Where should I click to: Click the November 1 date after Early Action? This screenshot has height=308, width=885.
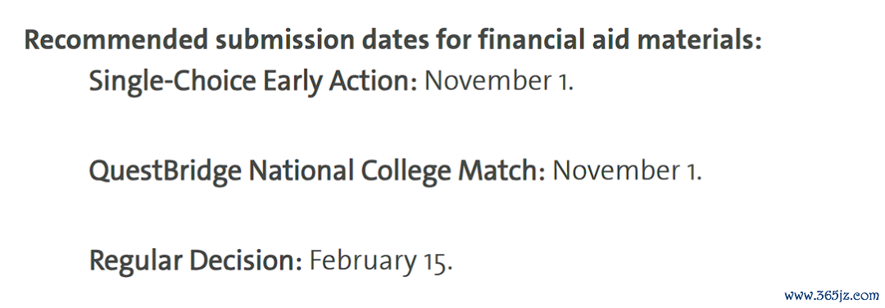[x=498, y=82]
